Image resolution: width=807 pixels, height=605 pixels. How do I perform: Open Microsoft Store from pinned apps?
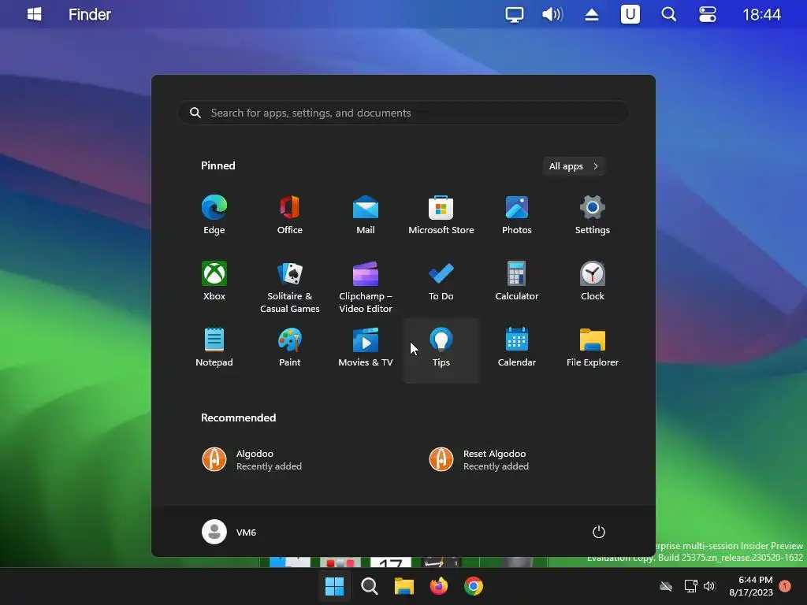441,214
